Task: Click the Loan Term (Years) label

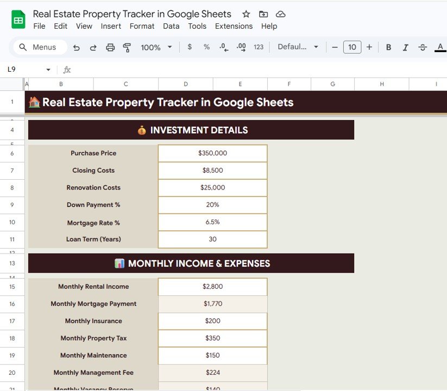Action: point(93,239)
